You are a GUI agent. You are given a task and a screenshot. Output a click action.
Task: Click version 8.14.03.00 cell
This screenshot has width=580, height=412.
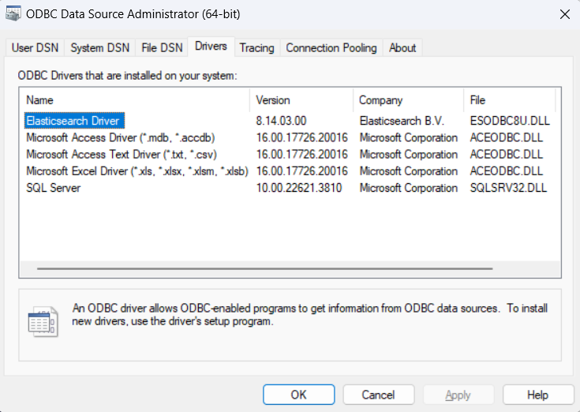pos(281,121)
